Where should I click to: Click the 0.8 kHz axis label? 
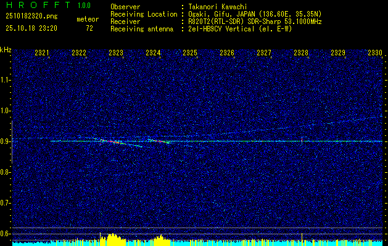(x=6, y=172)
